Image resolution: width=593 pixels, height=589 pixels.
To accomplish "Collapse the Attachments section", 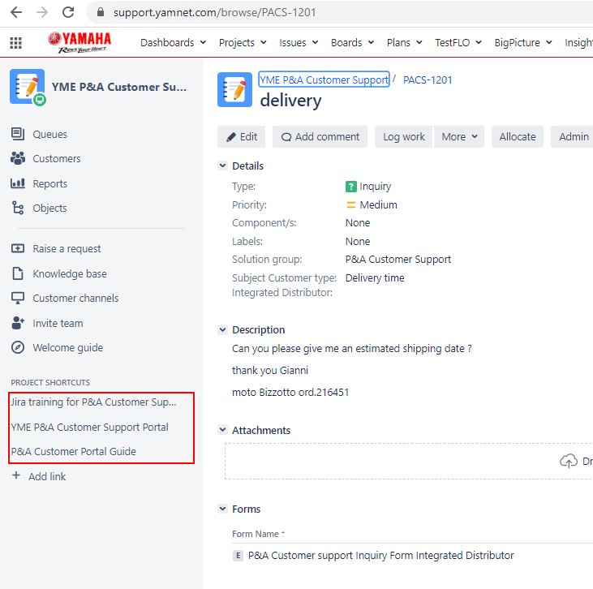I will coord(223,430).
